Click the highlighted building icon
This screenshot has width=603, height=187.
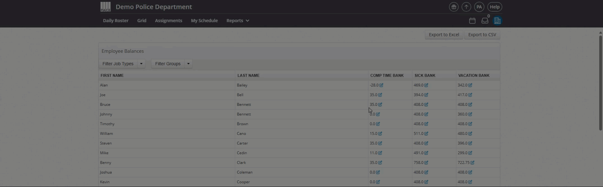[497, 21]
